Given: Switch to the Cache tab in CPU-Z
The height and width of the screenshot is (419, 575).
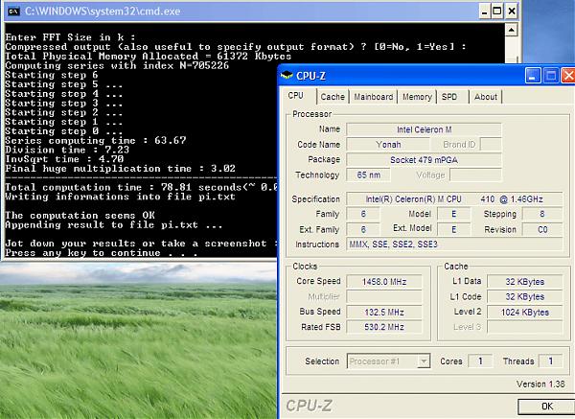Looking at the screenshot, I should (x=333, y=97).
